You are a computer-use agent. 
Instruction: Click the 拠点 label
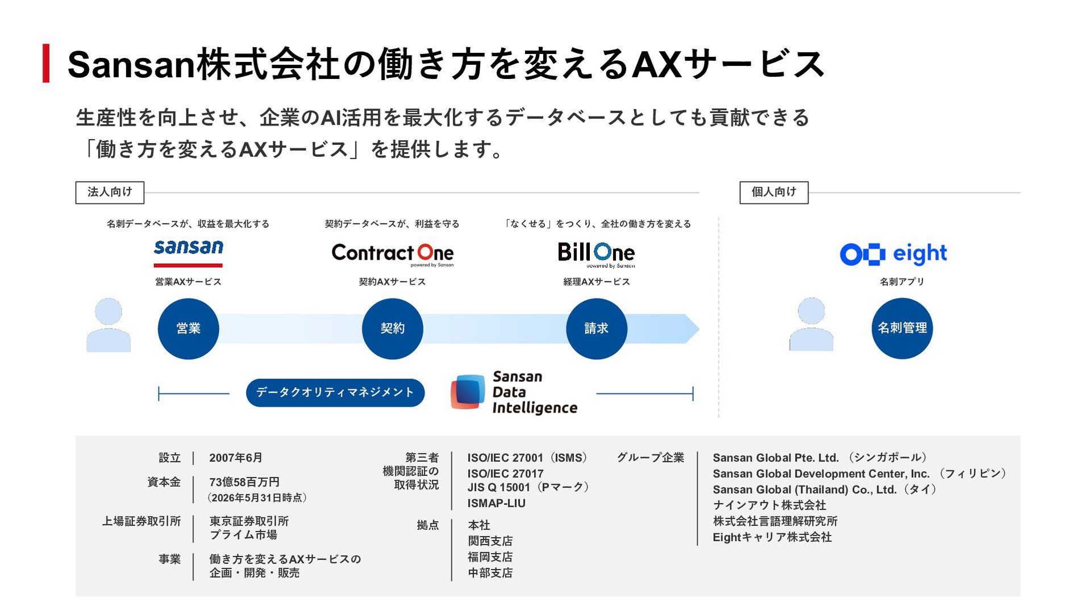click(x=428, y=526)
